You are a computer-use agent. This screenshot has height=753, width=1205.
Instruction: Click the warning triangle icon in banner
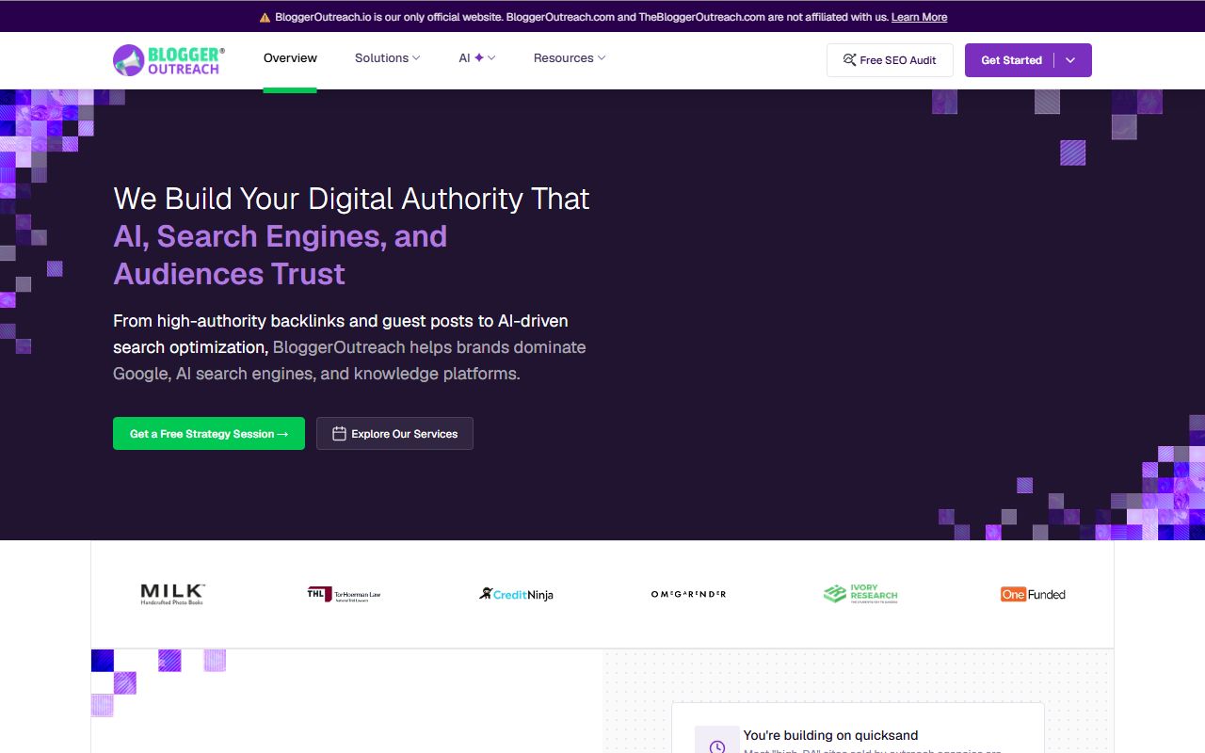pyautogui.click(x=265, y=17)
